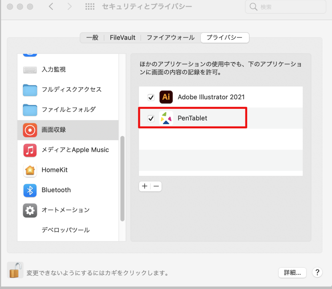Select 画面収録 category label
Viewport: 332px width, 289px height.
click(x=54, y=130)
